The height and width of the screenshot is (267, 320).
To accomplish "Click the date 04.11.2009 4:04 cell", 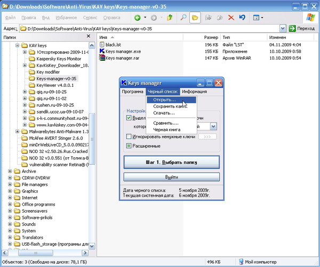I will tap(285, 45).
